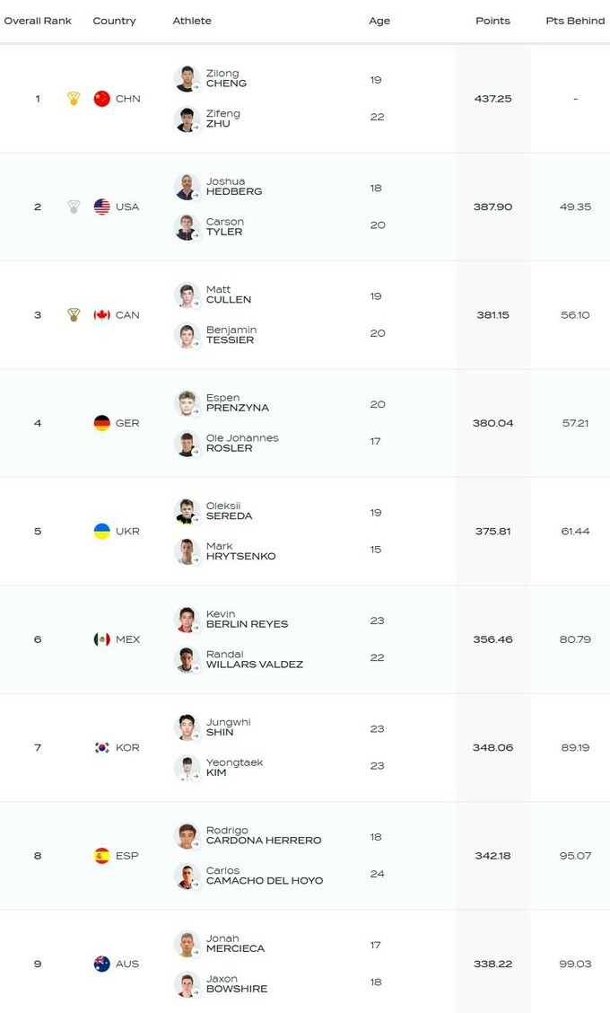Open Carson Tyler's athlete profile link

point(224,227)
